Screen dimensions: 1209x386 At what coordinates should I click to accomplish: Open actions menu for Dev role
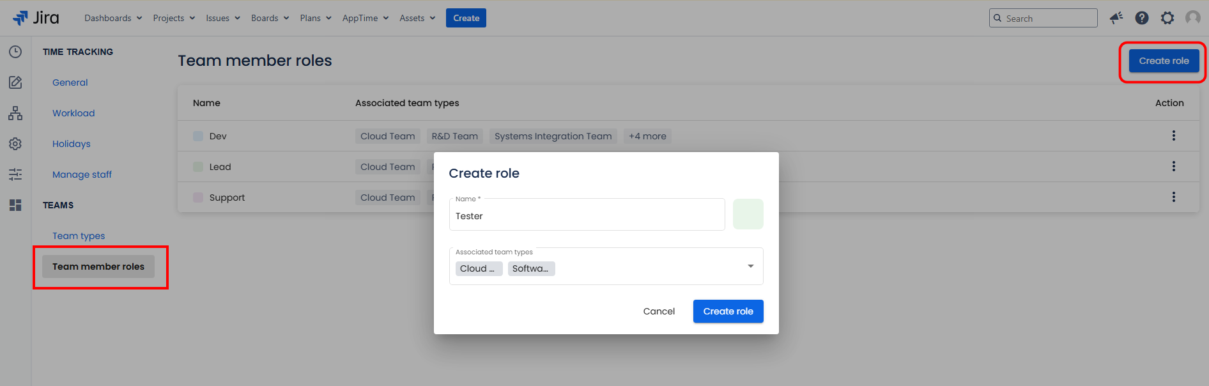click(x=1173, y=135)
